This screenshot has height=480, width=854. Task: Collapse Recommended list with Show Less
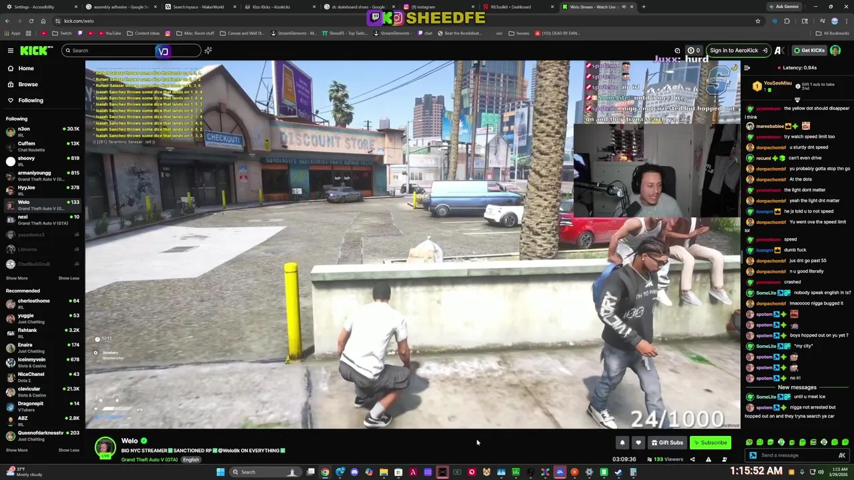pos(69,450)
